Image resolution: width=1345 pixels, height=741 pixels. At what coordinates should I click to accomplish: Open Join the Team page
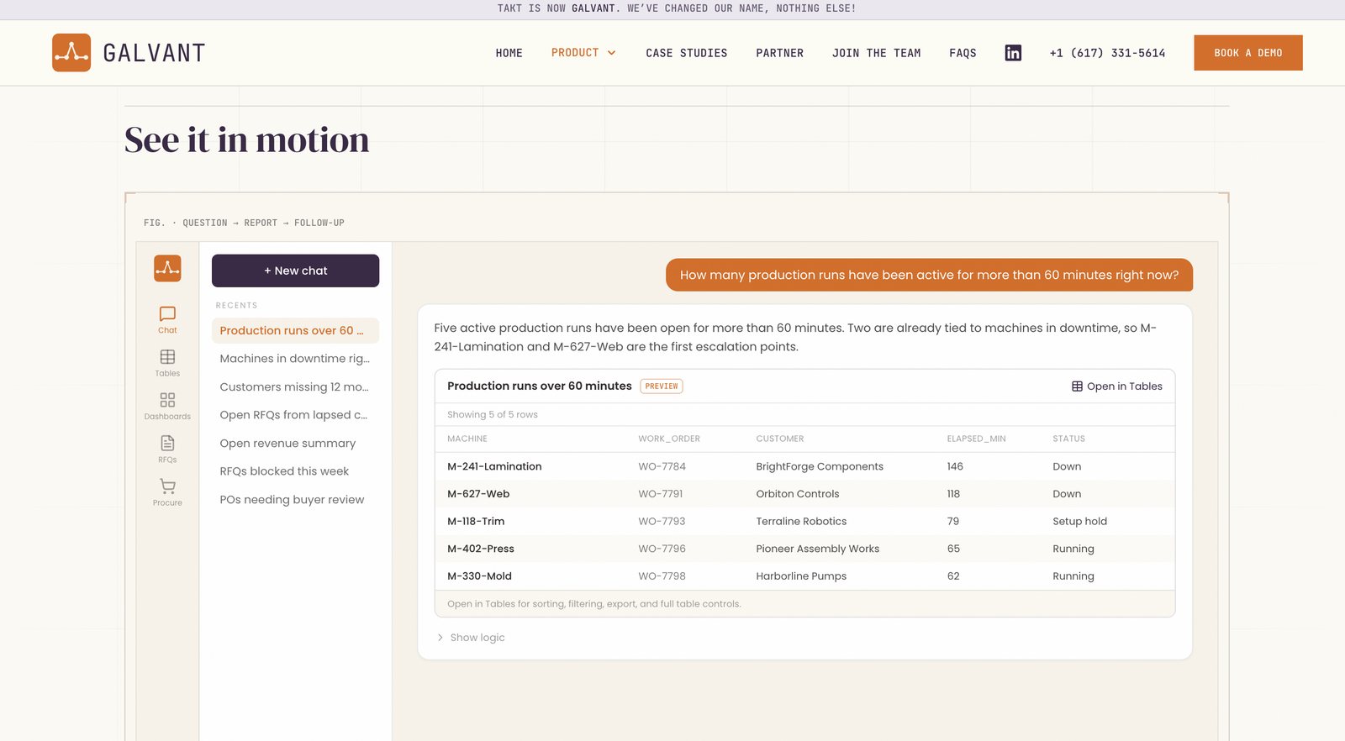[876, 53]
